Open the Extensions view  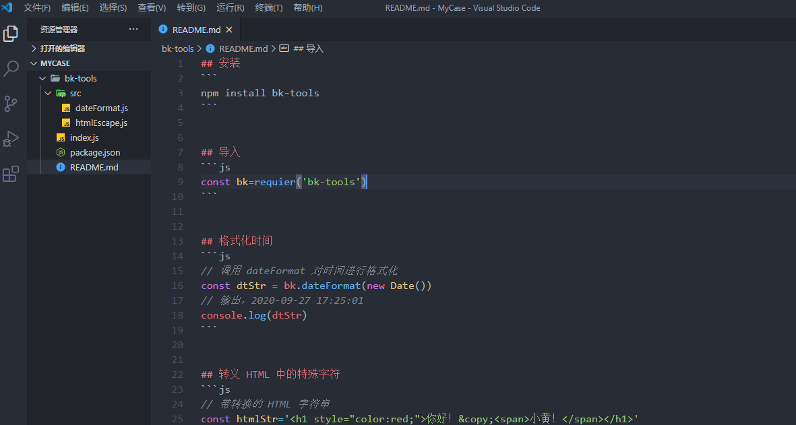tap(11, 174)
